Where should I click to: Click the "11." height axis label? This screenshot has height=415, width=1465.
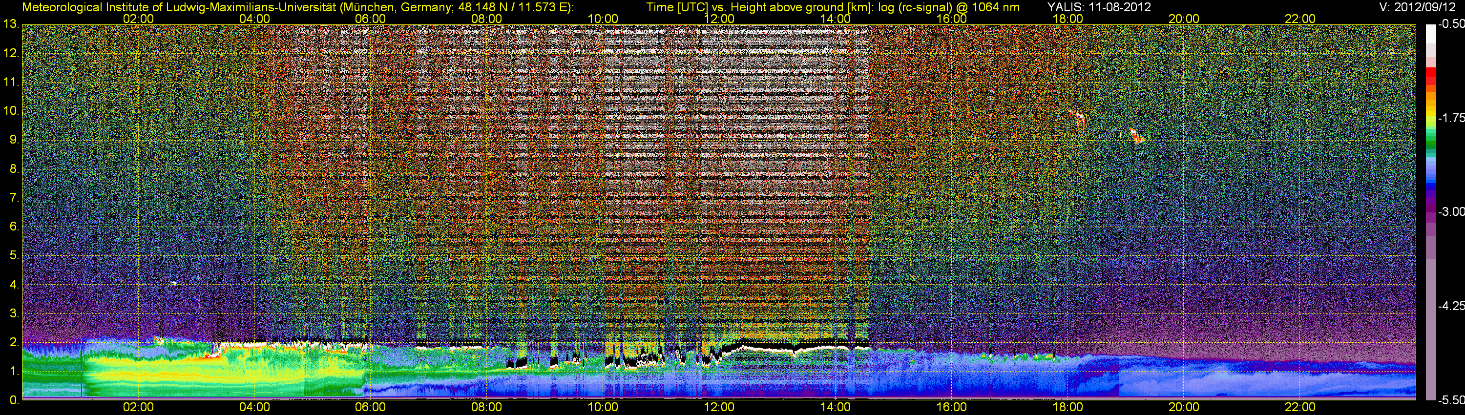pyautogui.click(x=11, y=83)
